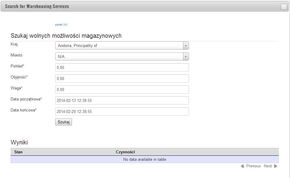Viewport: 290px width, 178px height.
Task: Go to Previous results page
Action: (x=253, y=166)
